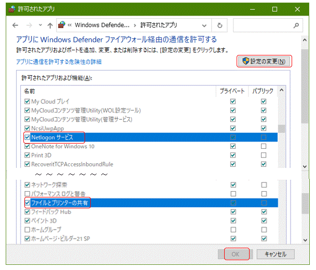Image resolution: width=316 pixels, height=270 pixels.
Task: Click the Control Panel search field
Action: coord(268,25)
